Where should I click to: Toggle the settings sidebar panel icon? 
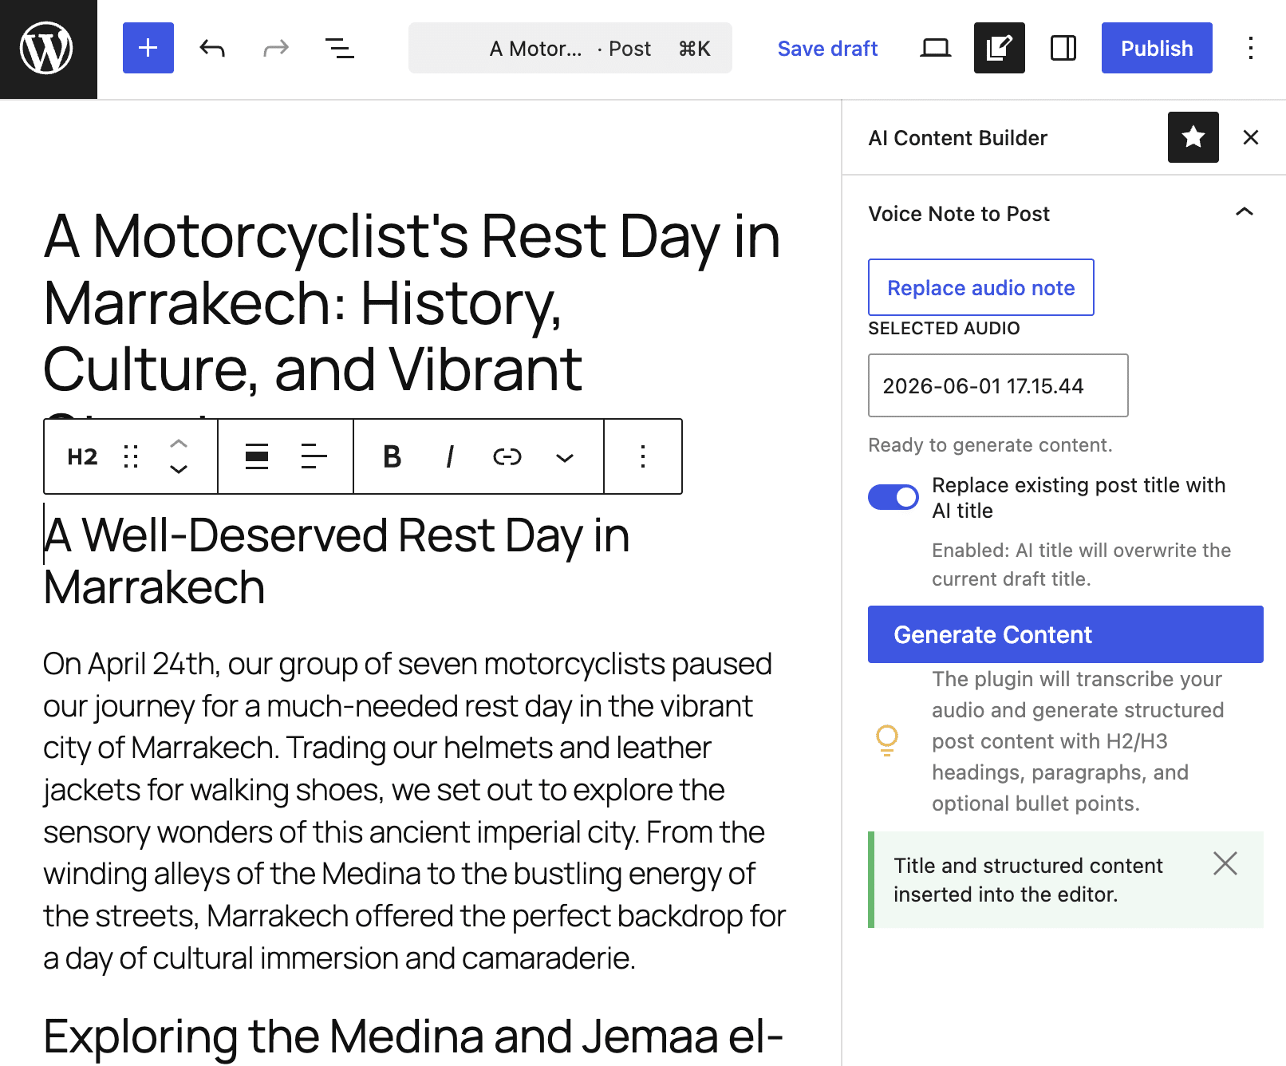[x=1063, y=48]
